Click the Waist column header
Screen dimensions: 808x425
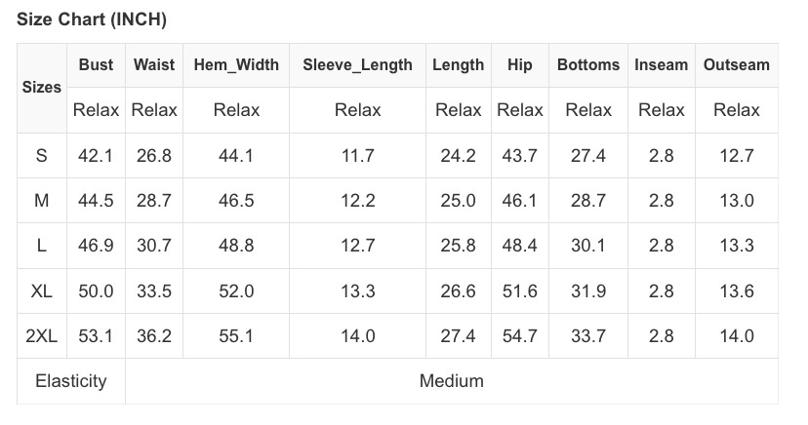coord(154,65)
